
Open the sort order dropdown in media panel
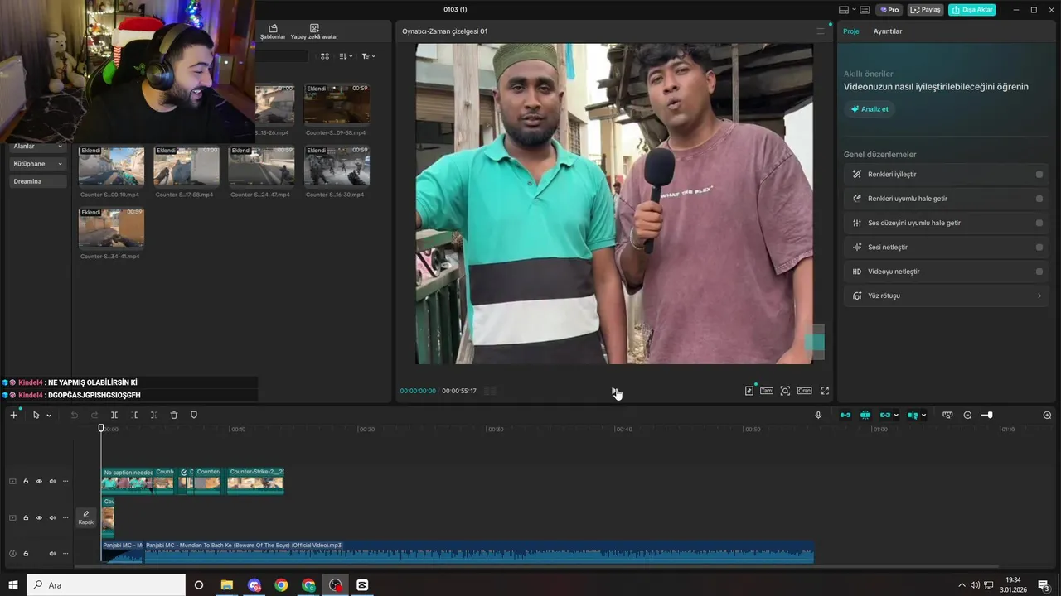click(x=346, y=56)
